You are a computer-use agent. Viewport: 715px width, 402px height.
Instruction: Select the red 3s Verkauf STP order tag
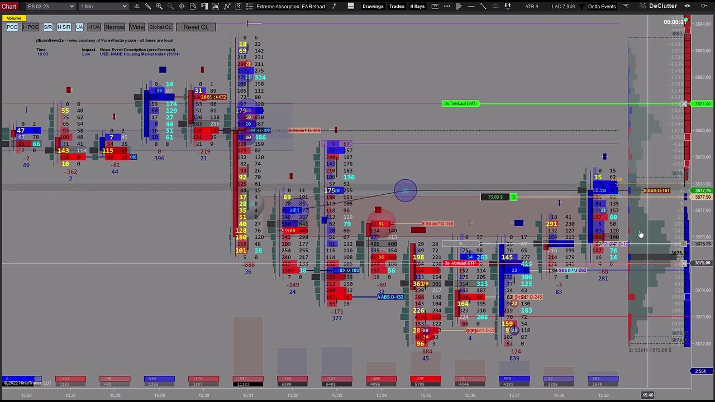click(x=461, y=263)
